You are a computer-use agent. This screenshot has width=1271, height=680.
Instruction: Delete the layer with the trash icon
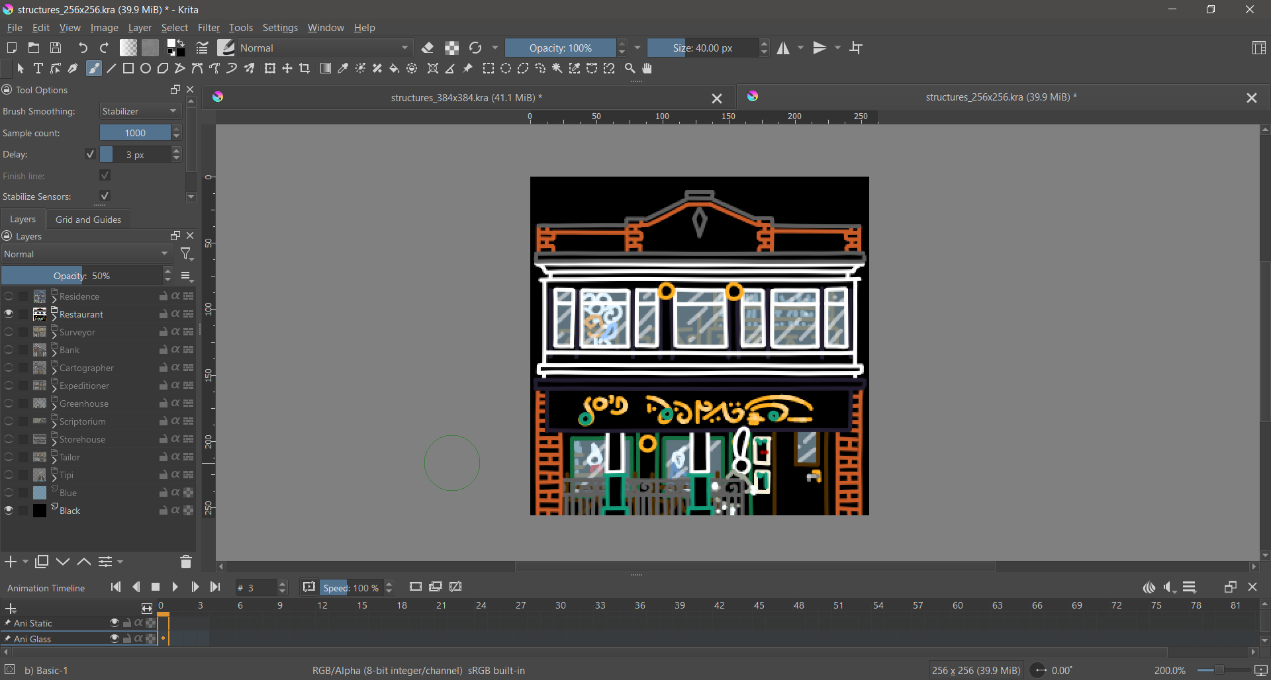[186, 562]
